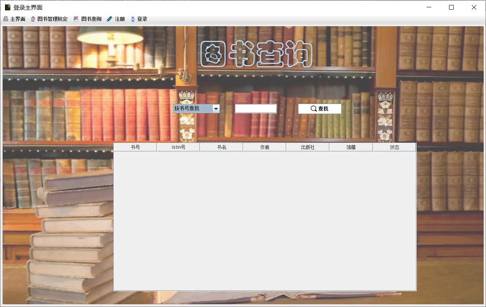This screenshot has height=307, width=486.
Task: Expand the combo box via its arrow button
Action: 216,108
